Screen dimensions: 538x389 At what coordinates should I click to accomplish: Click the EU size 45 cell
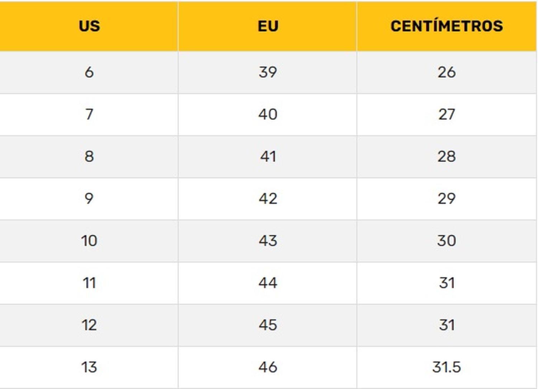click(x=268, y=325)
